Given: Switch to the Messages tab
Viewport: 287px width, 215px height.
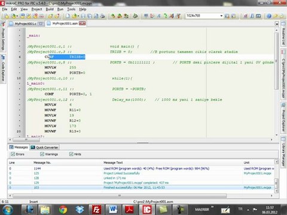Looking at the screenshot, I should pyautogui.click(x=19, y=148).
